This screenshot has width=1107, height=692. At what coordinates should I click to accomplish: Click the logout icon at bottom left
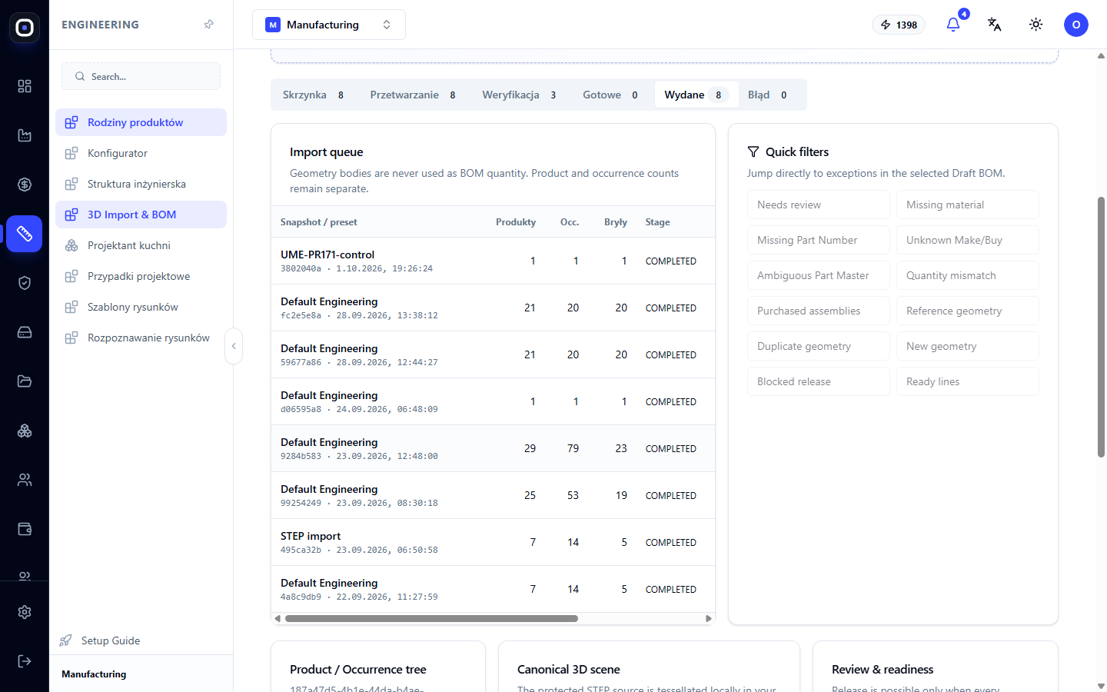tap(25, 661)
